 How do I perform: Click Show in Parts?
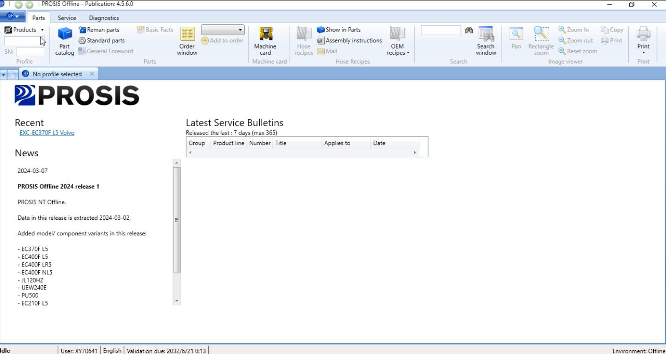coord(339,30)
